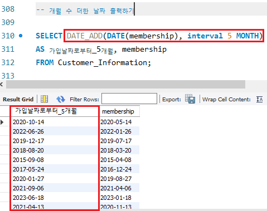
Task: Click line number 309 in the gutter
Action: click(8, 22)
